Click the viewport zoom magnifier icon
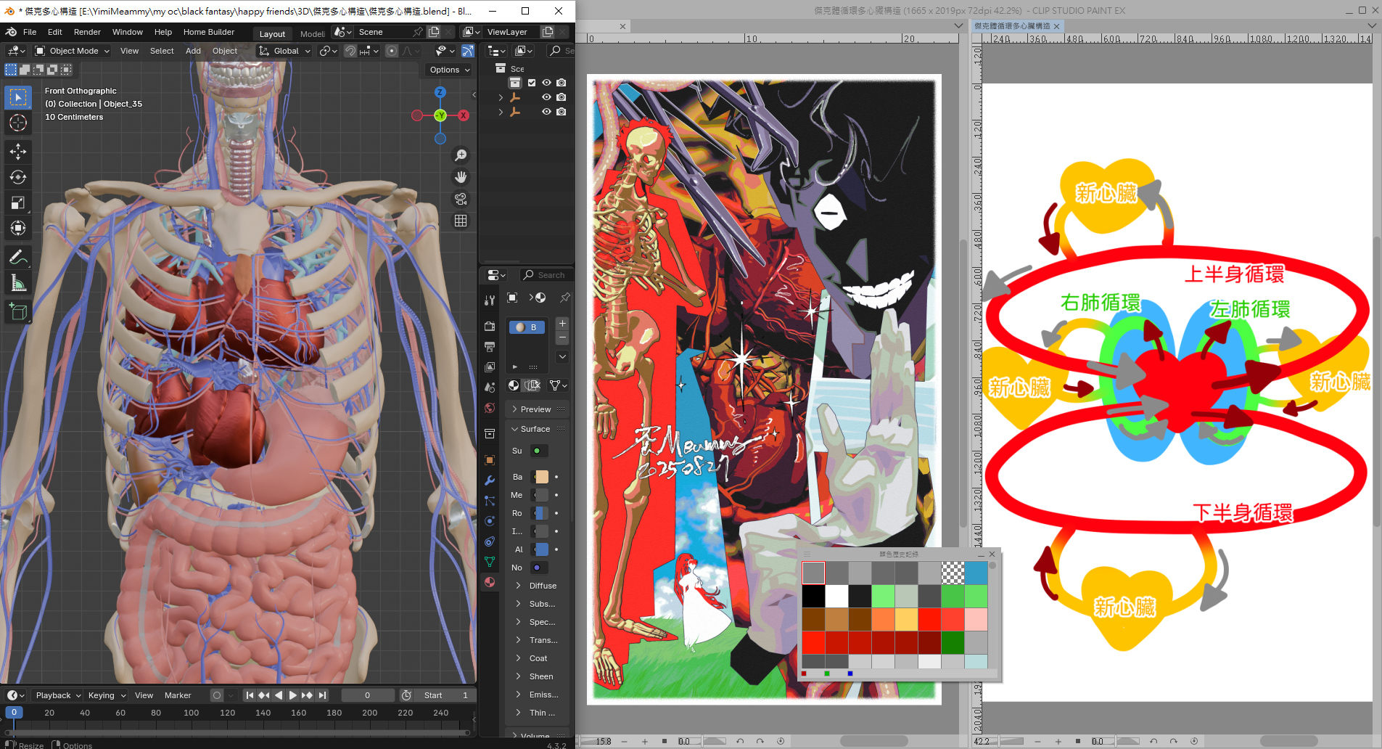Viewport: 1382px width, 749px height. pyautogui.click(x=461, y=155)
